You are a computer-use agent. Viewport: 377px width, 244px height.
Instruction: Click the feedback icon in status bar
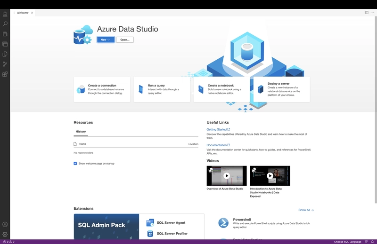click(x=366, y=242)
